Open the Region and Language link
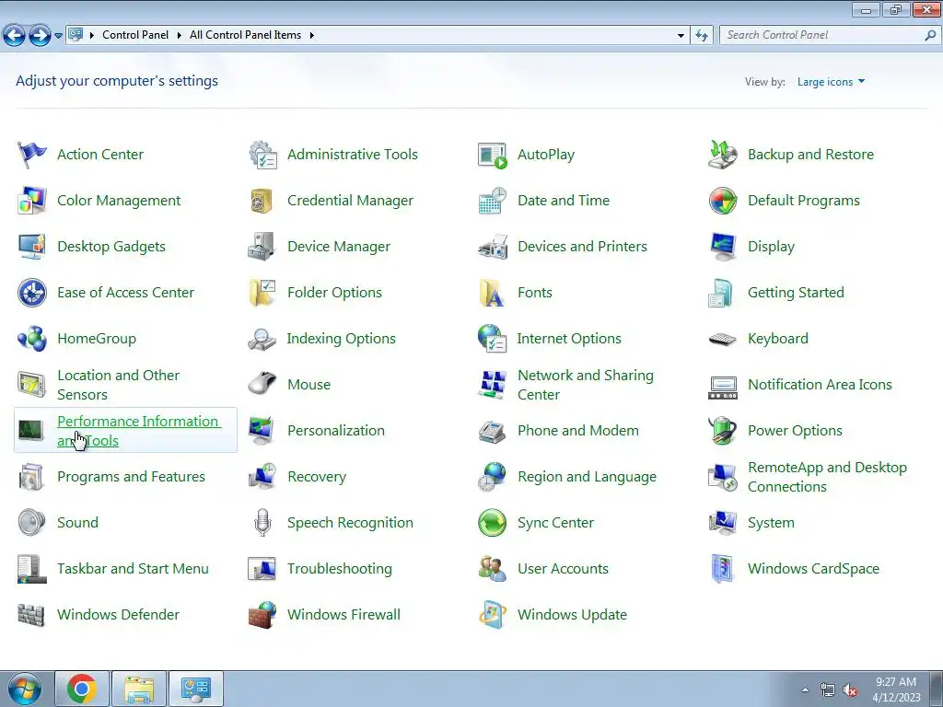This screenshot has width=943, height=707. tap(587, 477)
